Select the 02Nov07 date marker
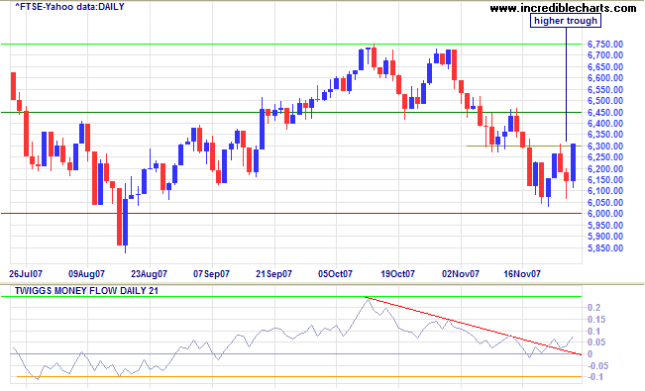The image size is (645, 391). click(461, 273)
